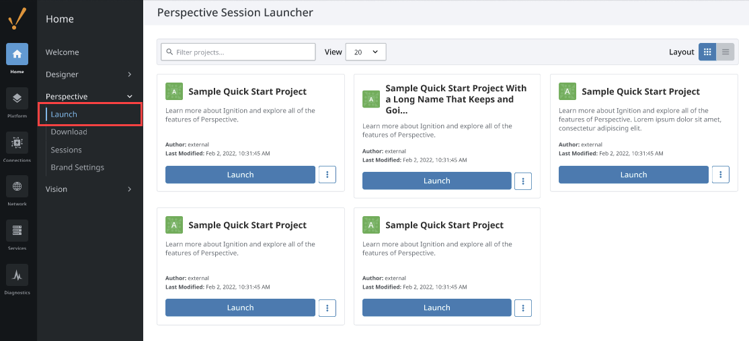Viewport: 749px width, 341px height.
Task: Click the Welcome link in Home panel
Action: (62, 52)
